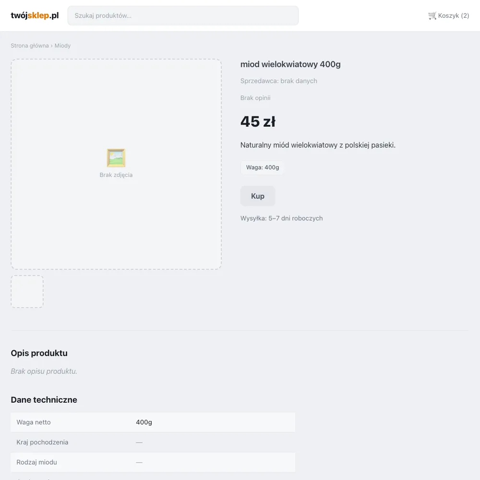480x480 pixels.
Task: Select 'Brak opisu produktu.' text
Action: coord(44,372)
